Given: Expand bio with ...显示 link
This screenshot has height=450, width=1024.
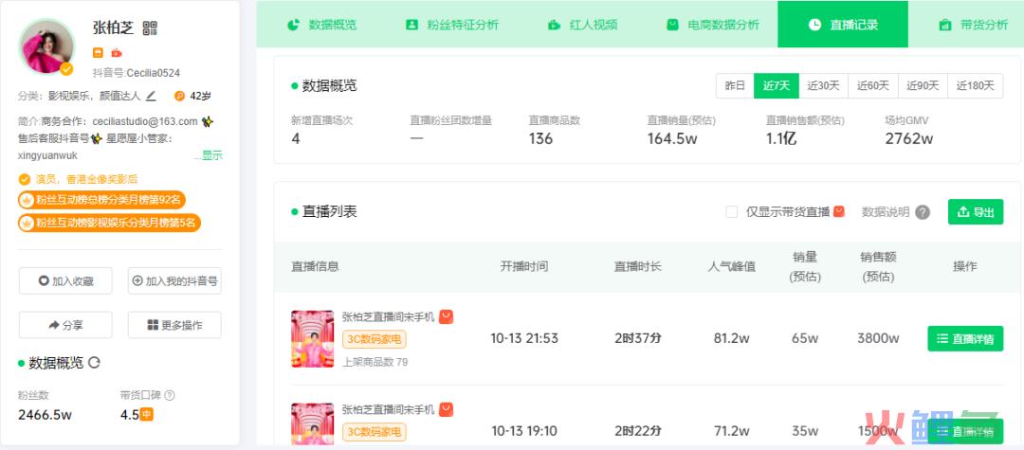Looking at the screenshot, I should tap(209, 155).
